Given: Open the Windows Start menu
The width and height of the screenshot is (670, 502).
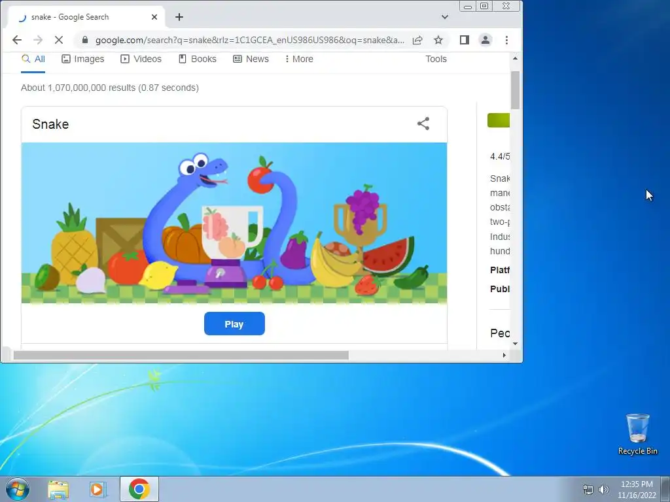Looking at the screenshot, I should pos(17,489).
